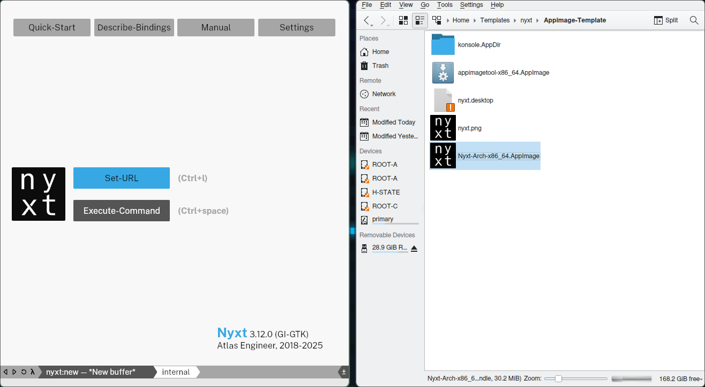Image resolution: width=705 pixels, height=387 pixels.
Task: Open the View menu in Dolphin
Action: click(406, 5)
